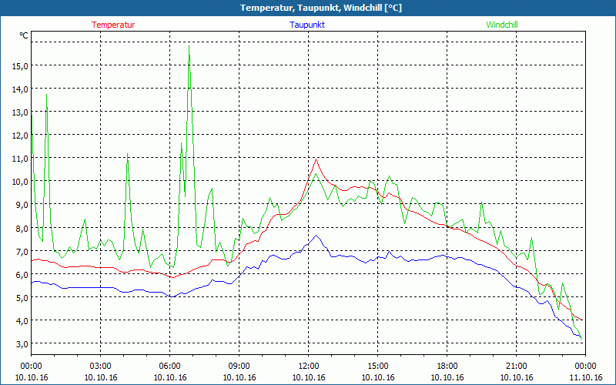Select the blue 'Taupunkt' legend label
Viewport: 616px width, 385px height.
click(307, 25)
